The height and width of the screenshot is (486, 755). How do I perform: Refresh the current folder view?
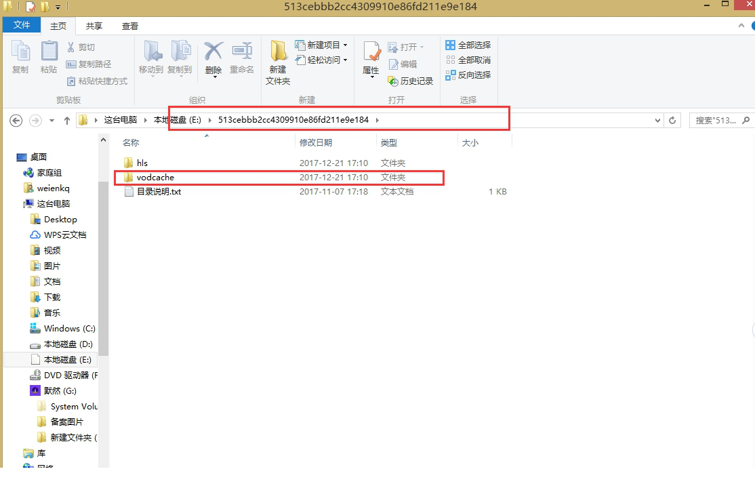pyautogui.click(x=672, y=120)
